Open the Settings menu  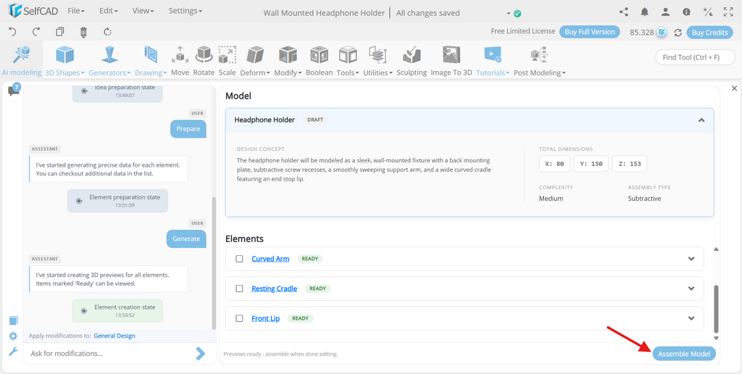(x=185, y=10)
